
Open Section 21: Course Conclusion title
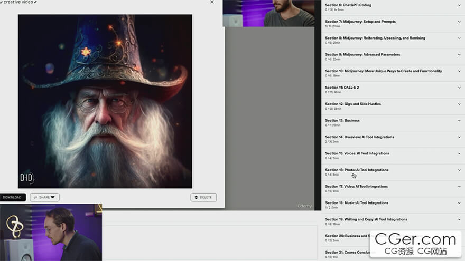click(347, 253)
